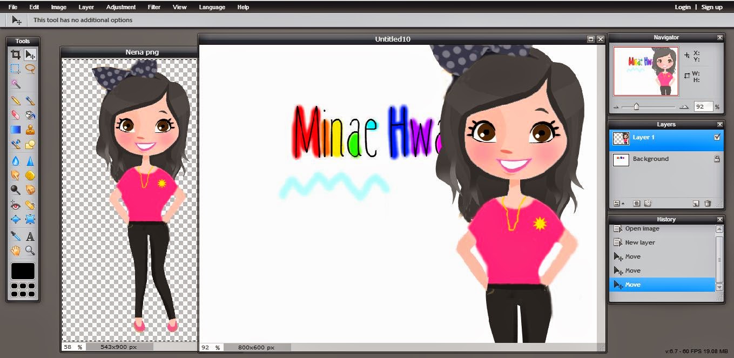Click the Navigator zoom-out small mountain icon

tap(617, 107)
